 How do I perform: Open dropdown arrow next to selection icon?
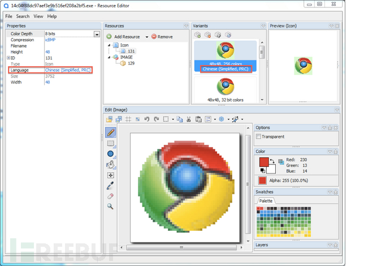tap(173, 119)
